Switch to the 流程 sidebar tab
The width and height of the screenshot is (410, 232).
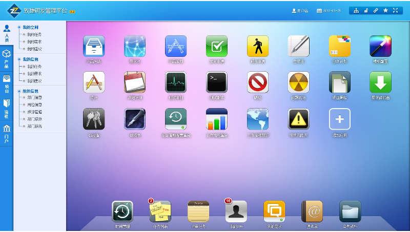click(7, 109)
